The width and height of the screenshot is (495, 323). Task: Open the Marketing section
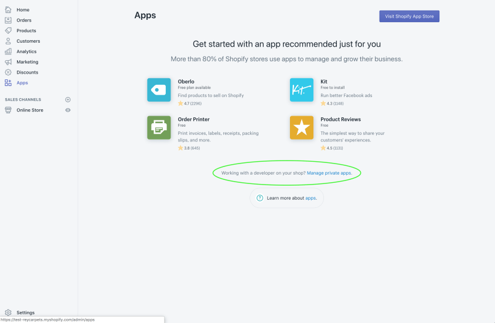(x=27, y=62)
